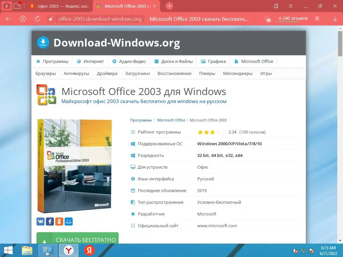This screenshot has height=257, width=343.
Task: Share the page on VK
Action: coord(41,222)
